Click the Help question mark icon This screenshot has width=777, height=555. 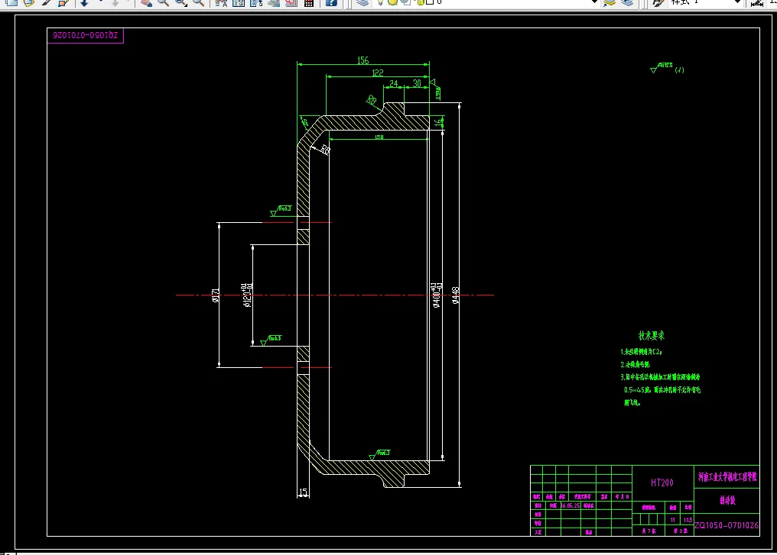[331, 2]
